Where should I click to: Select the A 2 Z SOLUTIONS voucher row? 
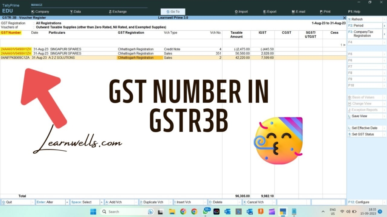pos(62,58)
